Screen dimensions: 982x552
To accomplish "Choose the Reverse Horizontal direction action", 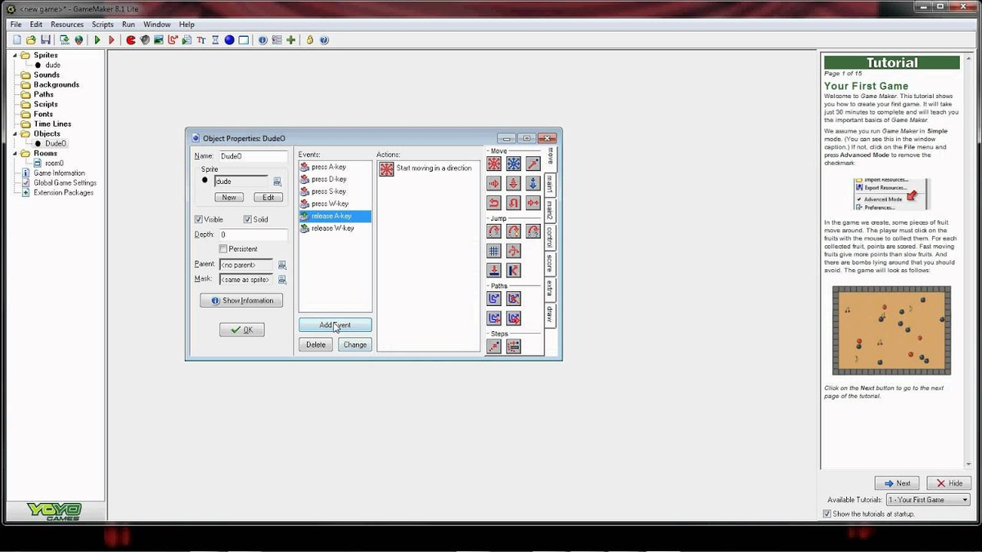I will pos(494,202).
